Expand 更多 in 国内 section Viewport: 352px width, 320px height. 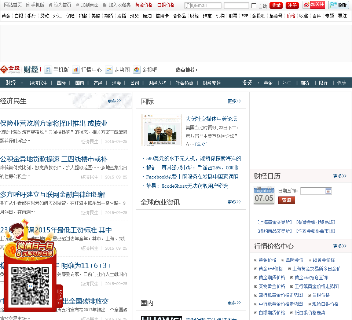[234, 303]
